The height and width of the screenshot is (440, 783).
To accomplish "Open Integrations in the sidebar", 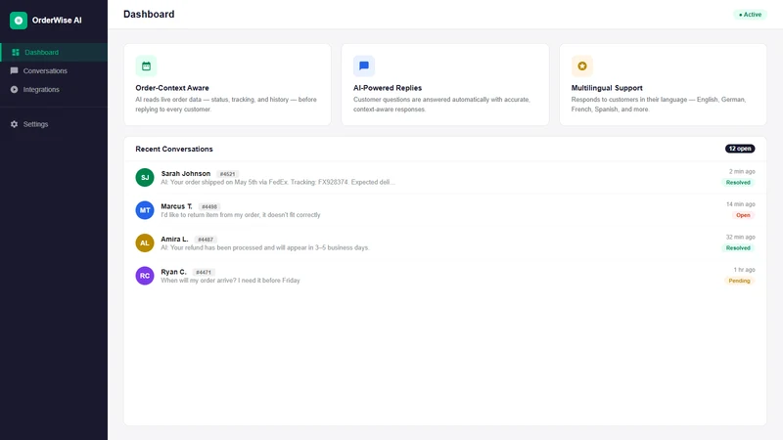I will 54,89.
